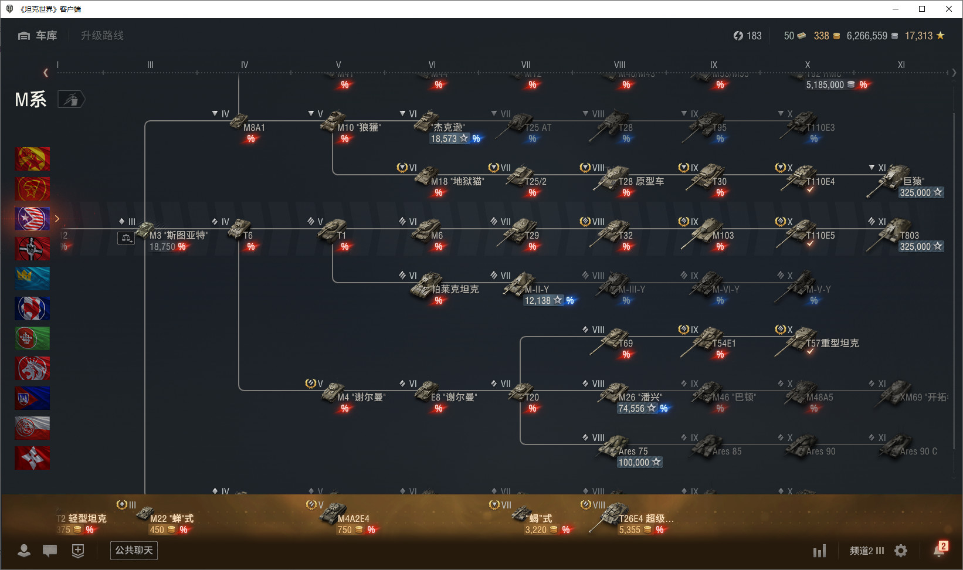Open the contacts person icon
The width and height of the screenshot is (963, 570).
pyautogui.click(x=24, y=551)
